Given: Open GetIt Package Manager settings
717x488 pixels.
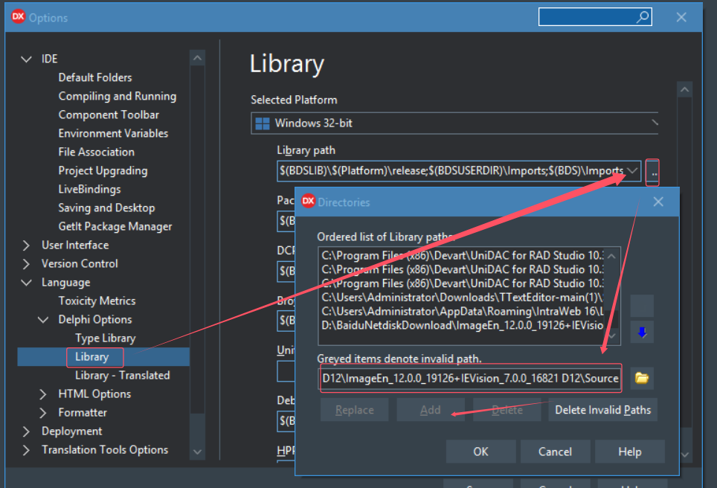Looking at the screenshot, I should pos(115,226).
